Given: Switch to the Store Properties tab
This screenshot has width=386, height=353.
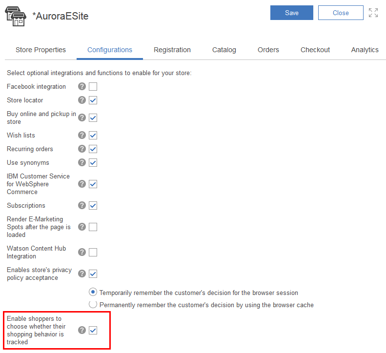Looking at the screenshot, I should [x=41, y=50].
